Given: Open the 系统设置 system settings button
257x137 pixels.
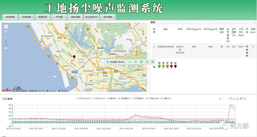Looking at the screenshot, I should tap(75, 17).
